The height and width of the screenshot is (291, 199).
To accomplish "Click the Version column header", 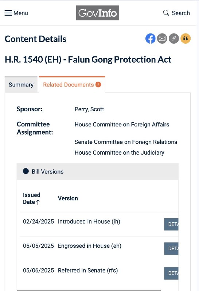I will [68, 198].
